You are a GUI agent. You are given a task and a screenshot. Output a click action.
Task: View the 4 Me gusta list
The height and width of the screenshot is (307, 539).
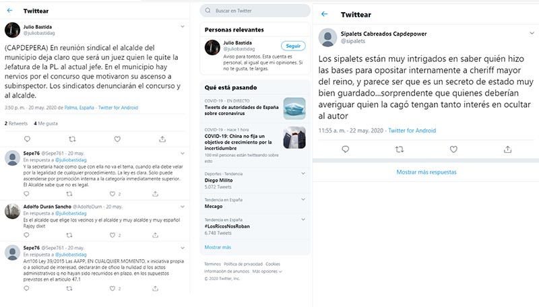(46, 123)
